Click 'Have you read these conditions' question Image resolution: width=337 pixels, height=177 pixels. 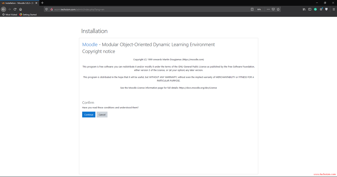point(110,107)
